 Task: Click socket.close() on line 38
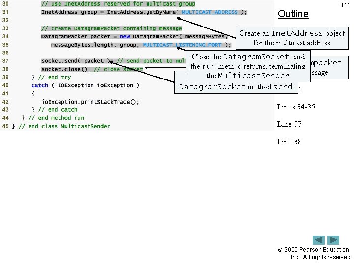[65, 69]
